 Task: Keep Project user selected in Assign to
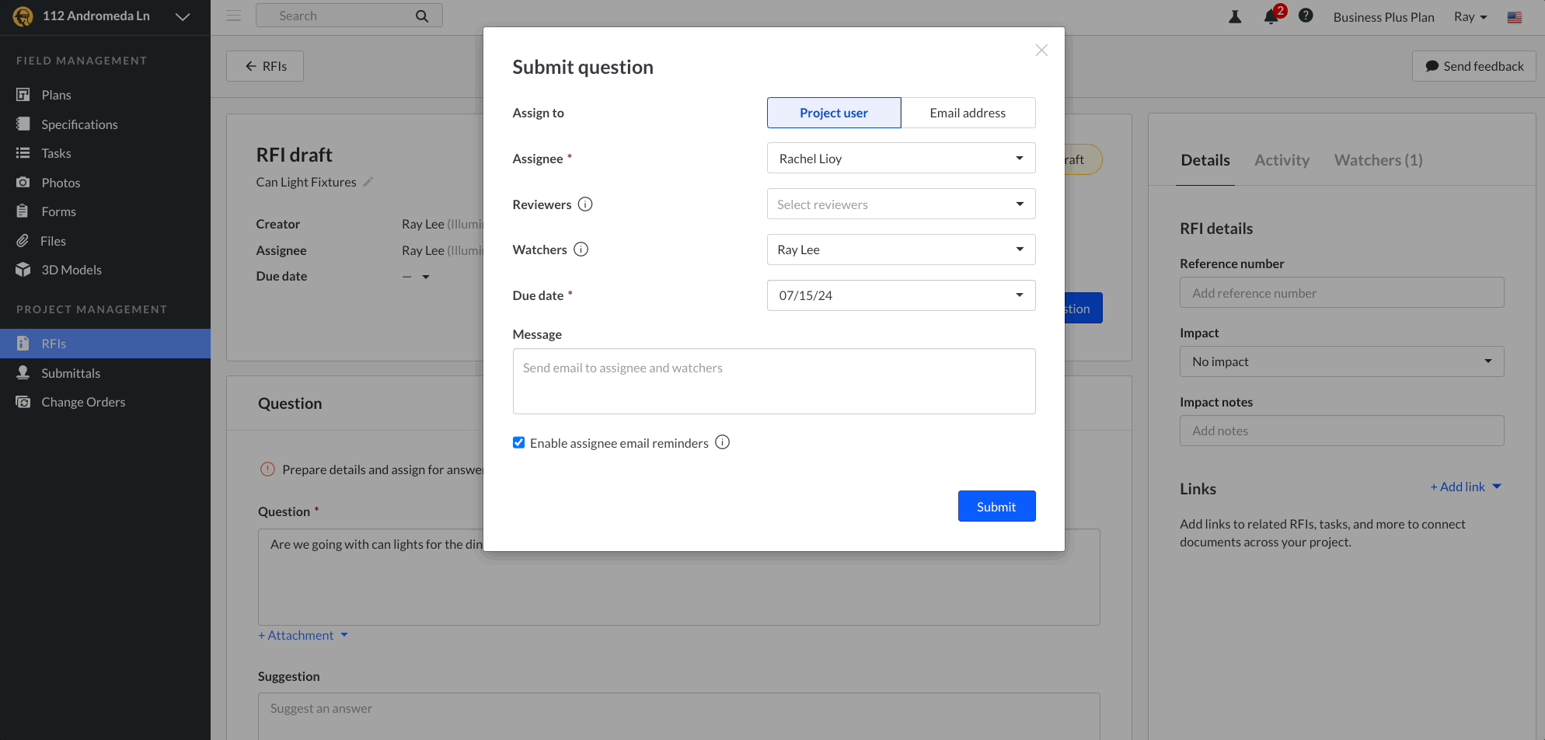(833, 113)
